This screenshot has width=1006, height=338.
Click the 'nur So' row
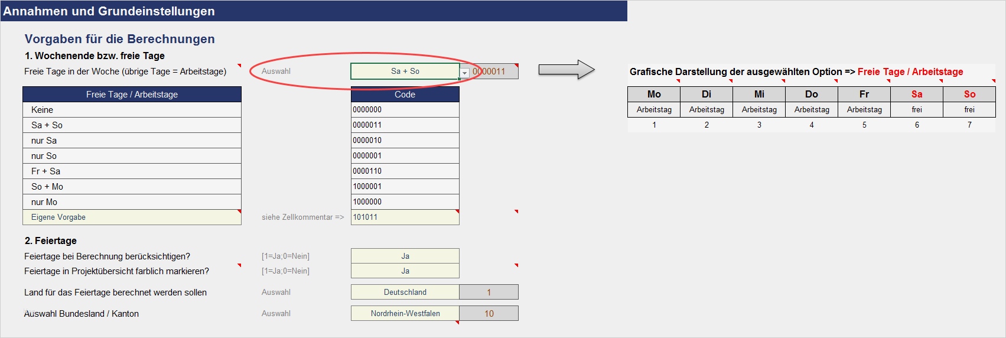pos(132,155)
